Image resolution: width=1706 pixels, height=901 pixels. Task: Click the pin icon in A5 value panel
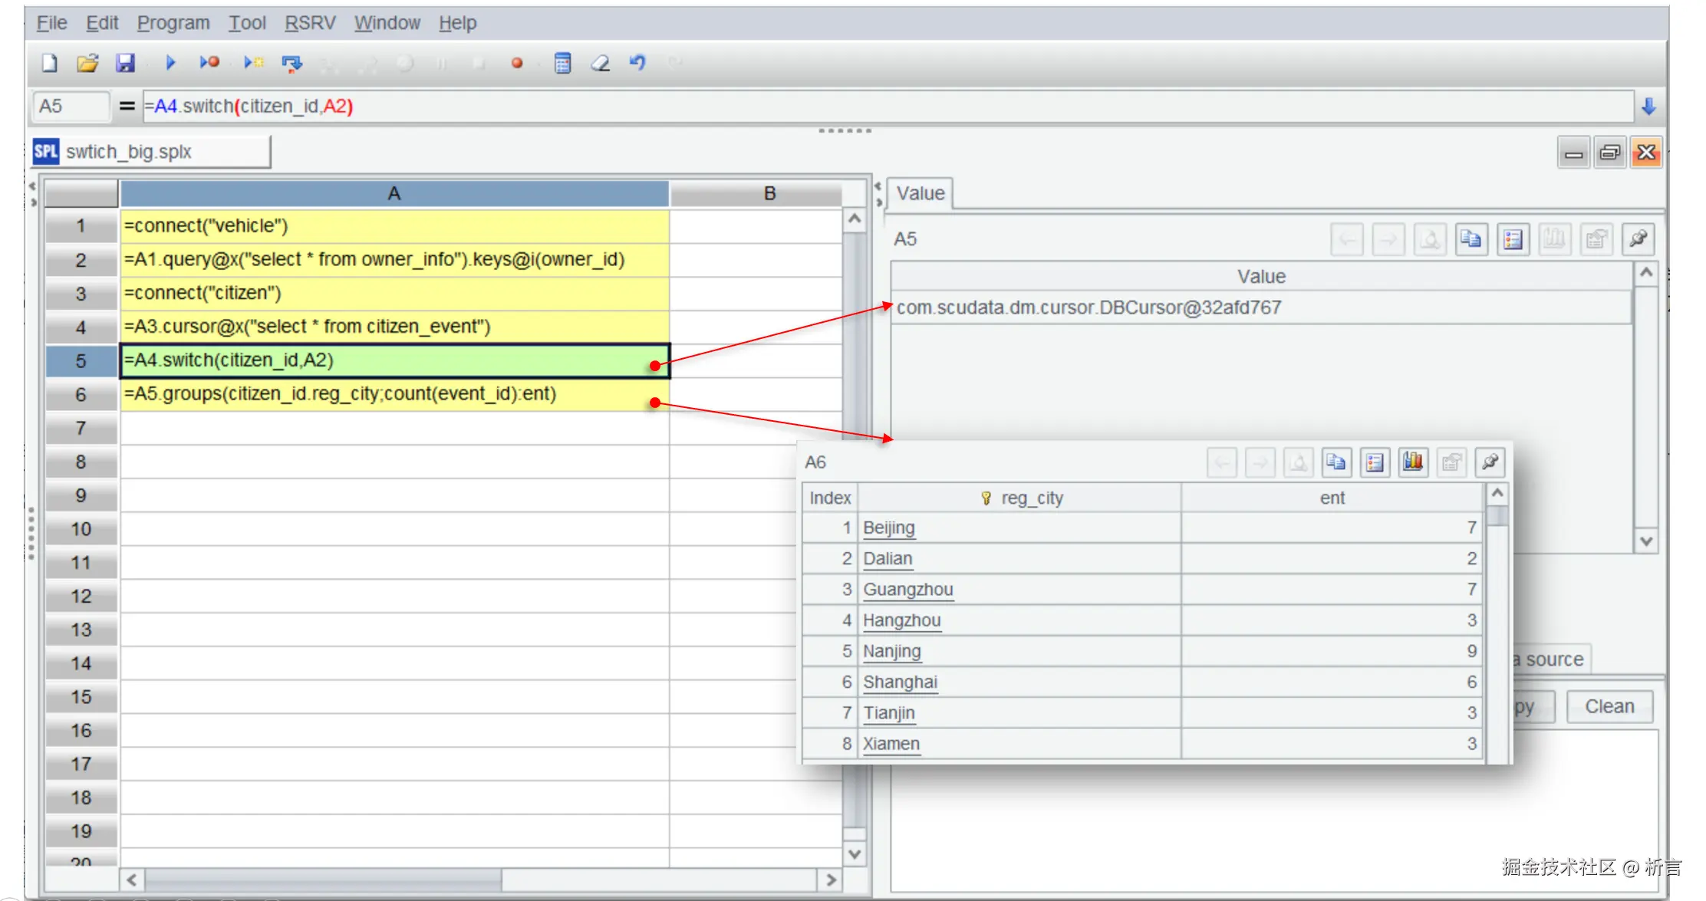[x=1638, y=239]
